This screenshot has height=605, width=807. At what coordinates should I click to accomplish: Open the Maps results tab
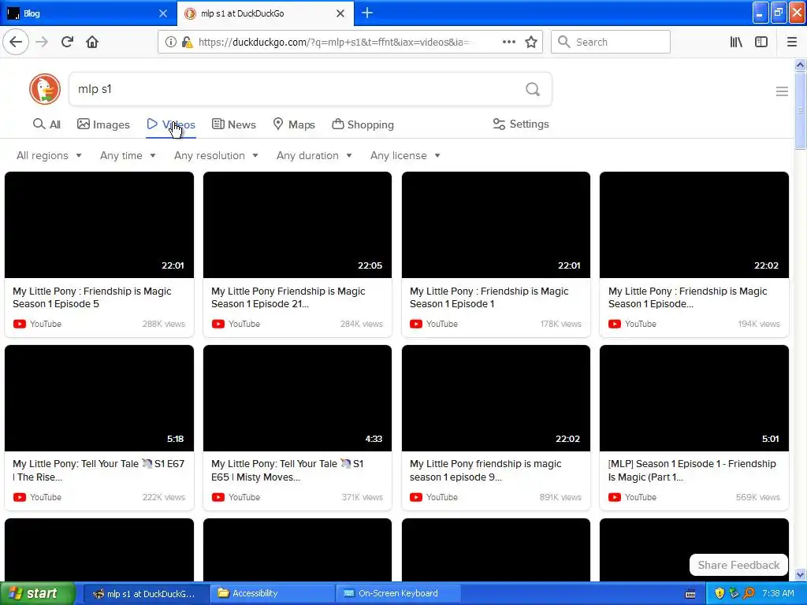click(x=294, y=124)
